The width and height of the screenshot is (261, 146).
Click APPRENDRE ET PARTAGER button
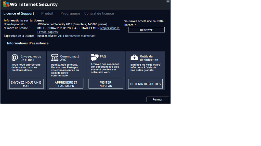66,84
